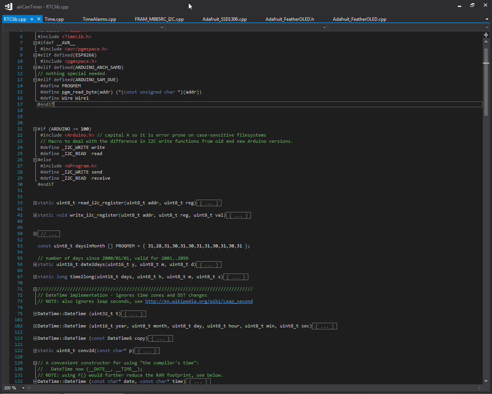Minimize the airCanTimer window
Image resolution: width=492 pixels, height=394 pixels.
pyautogui.click(x=459, y=6)
